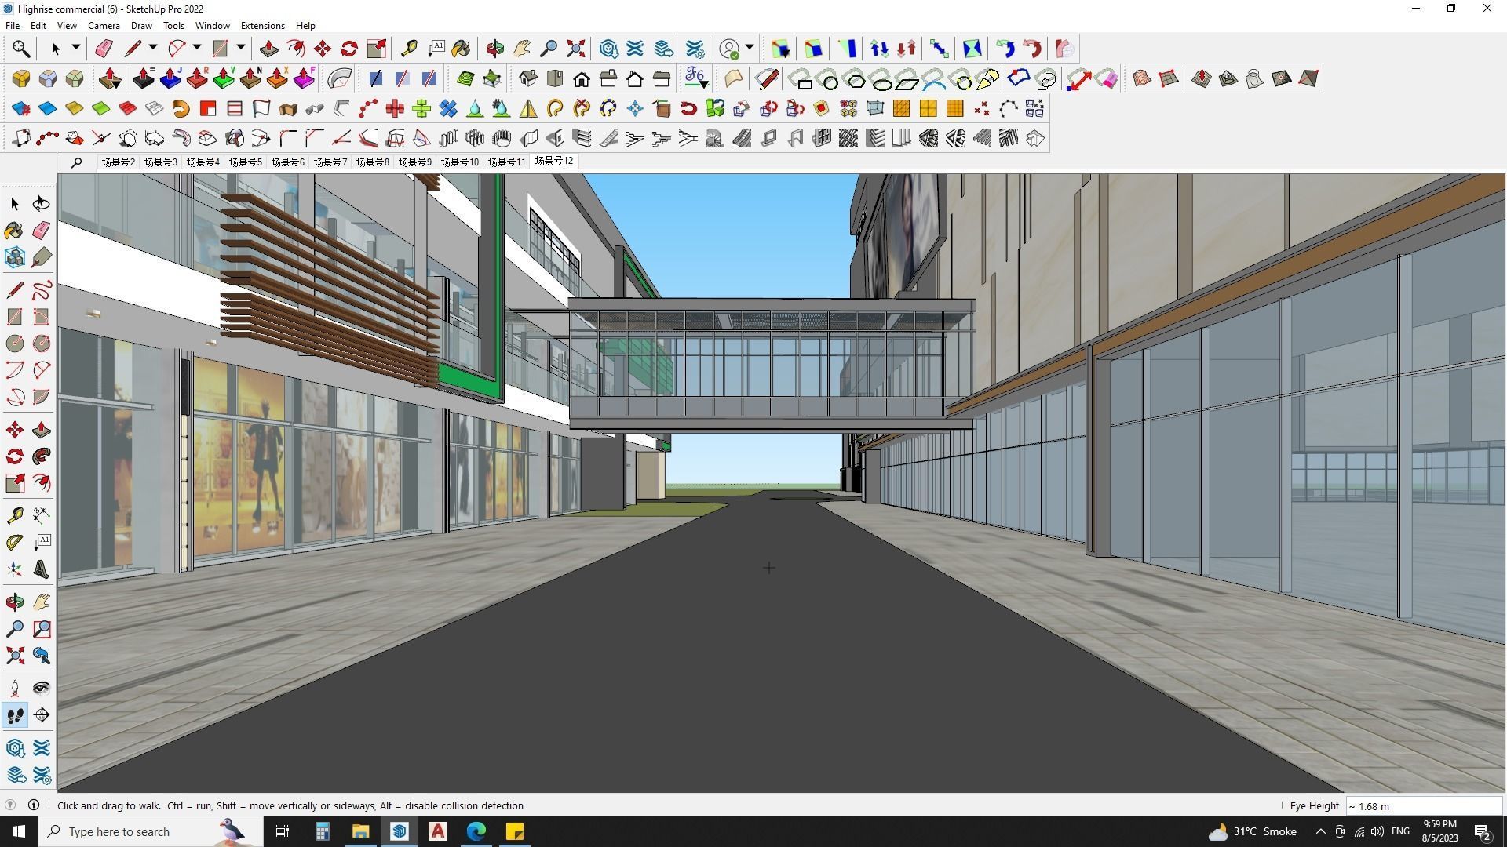
Task: Click the Front view house icon
Action: pyautogui.click(x=582, y=78)
